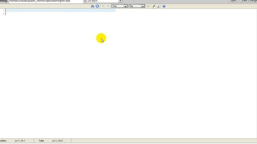The height and width of the screenshot is (144, 257).
Task: Open the us-ascii encoding dropdown
Action: tap(104, 1)
